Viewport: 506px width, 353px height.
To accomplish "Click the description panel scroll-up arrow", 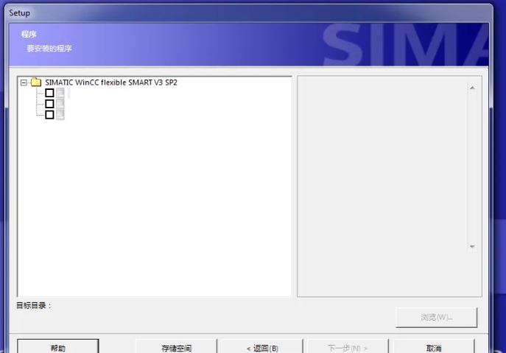I will click(472, 88).
